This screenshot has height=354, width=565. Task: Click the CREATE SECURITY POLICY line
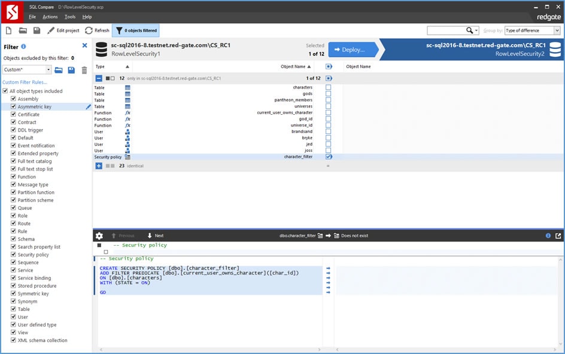point(169,268)
